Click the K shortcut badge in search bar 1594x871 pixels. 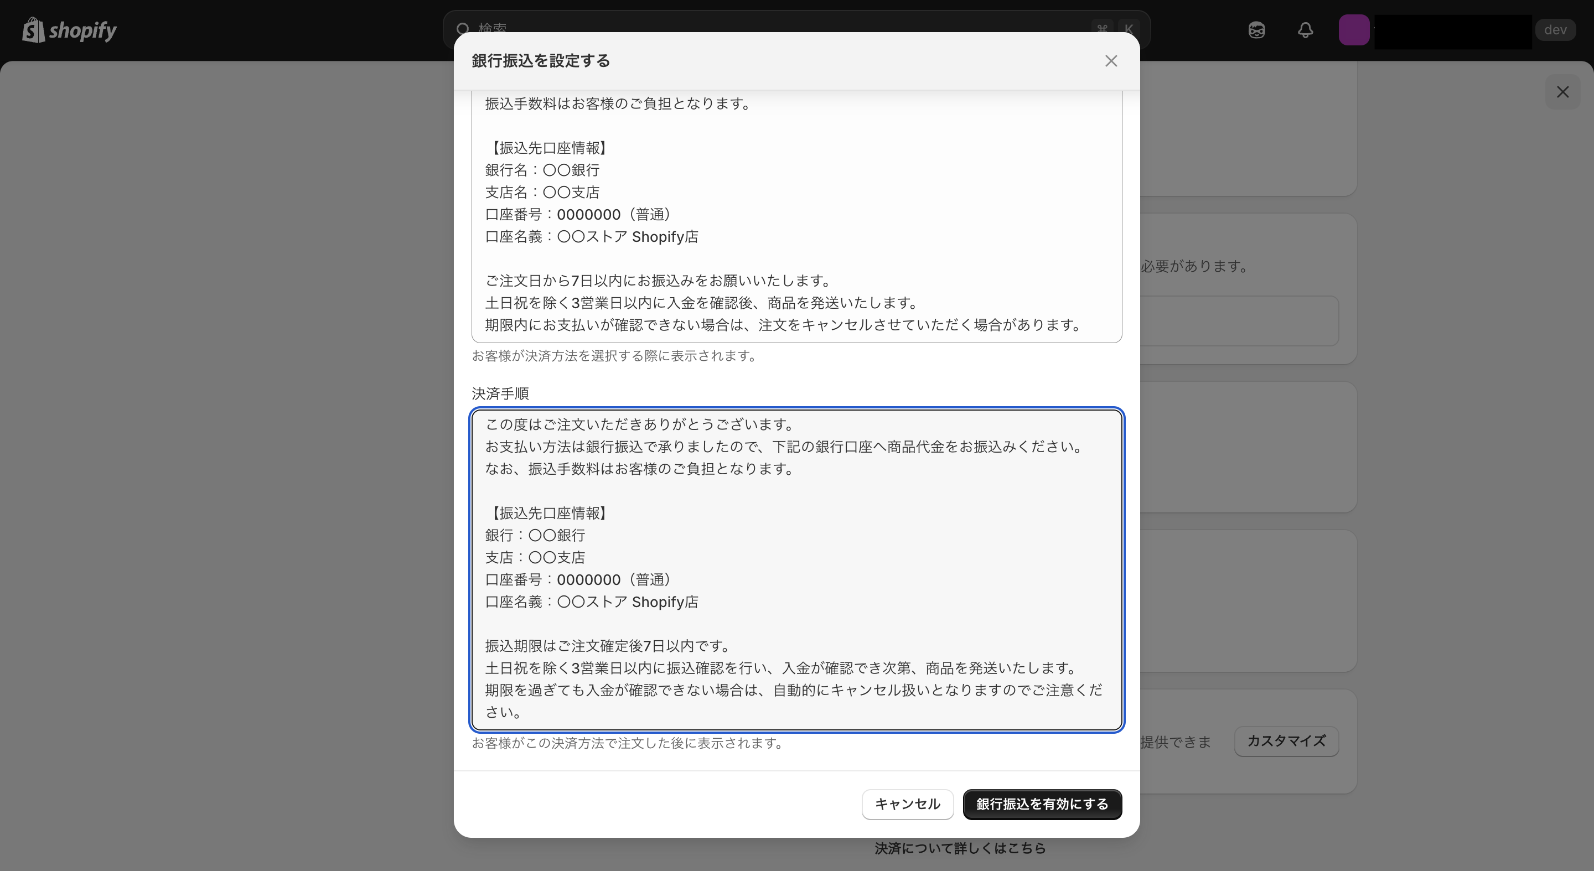(x=1130, y=28)
